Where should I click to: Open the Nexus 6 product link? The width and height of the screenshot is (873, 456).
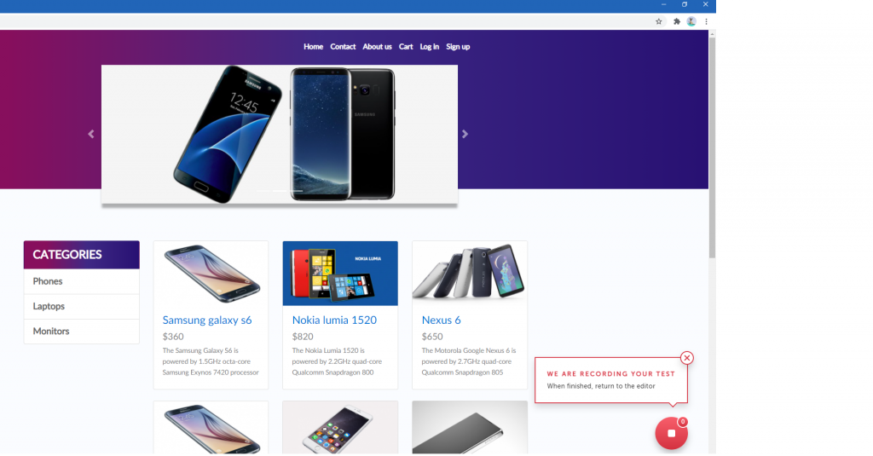[441, 320]
